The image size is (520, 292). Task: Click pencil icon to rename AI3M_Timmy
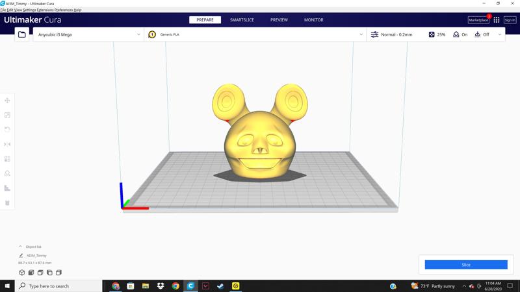tap(21, 256)
